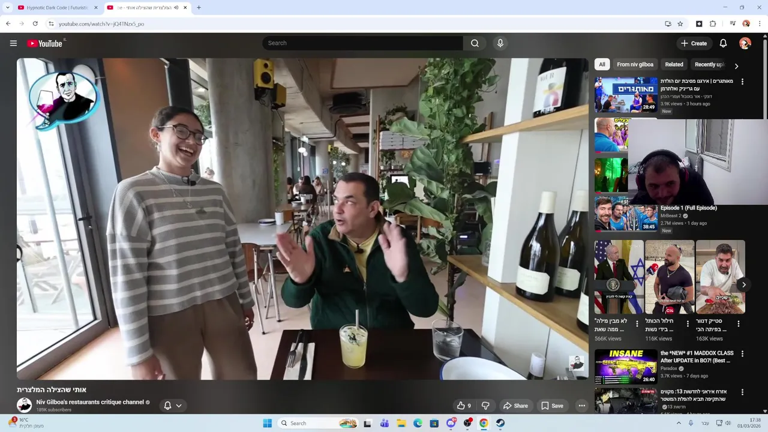The height and width of the screenshot is (432, 768).
Task: Click the YouTube search magnifier button
Action: (x=475, y=43)
